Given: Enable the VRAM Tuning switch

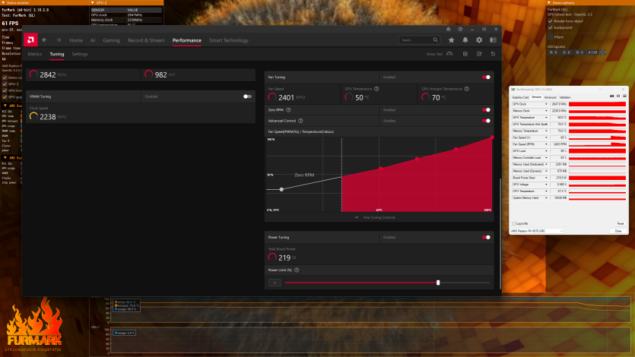Looking at the screenshot, I should (x=247, y=96).
